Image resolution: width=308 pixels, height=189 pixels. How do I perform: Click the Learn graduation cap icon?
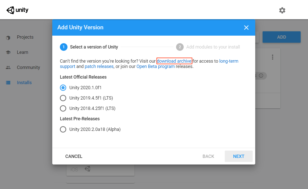click(x=8, y=53)
